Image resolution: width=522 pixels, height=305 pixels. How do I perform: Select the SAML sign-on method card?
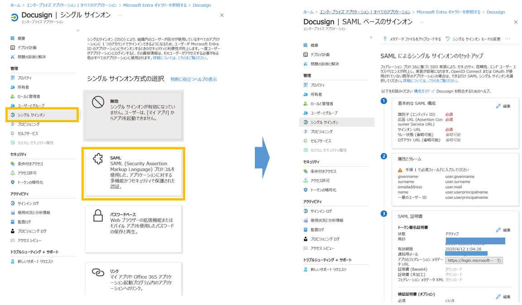point(133,174)
